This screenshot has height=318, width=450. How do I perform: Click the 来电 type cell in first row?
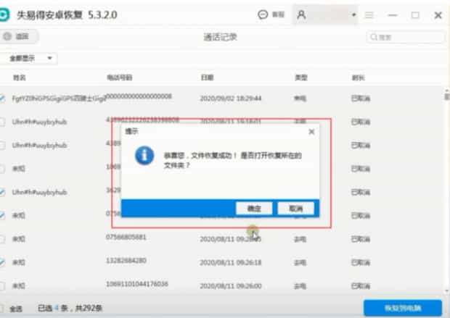pos(300,99)
